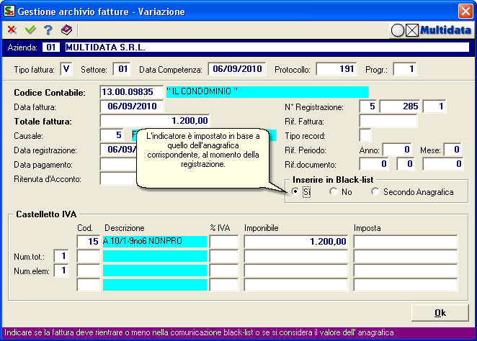Viewport: 477px width, 341px height.
Task: Click IVA description A.10/1-9no6 NONPRO
Action: pos(154,242)
